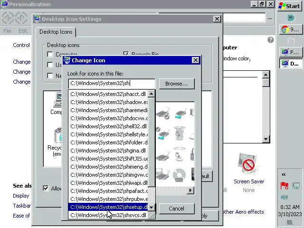Select adapter icon with checkmark and teal connector
The image size is (304, 228).
pyautogui.click(x=163, y=133)
